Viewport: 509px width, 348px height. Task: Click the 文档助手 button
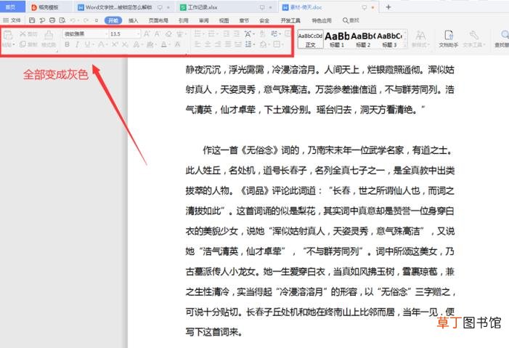(449, 39)
